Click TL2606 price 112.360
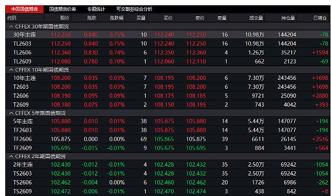 (61, 53)
